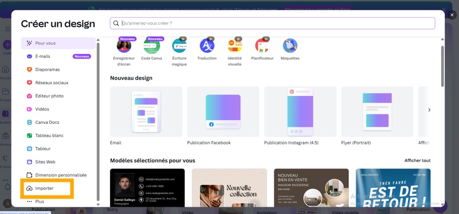This screenshot has height=214, width=459.
Task: Click the Publication Facebook label
Action: (x=209, y=143)
